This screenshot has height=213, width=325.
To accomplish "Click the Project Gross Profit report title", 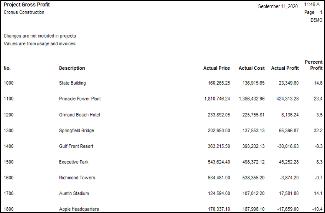I will pyautogui.click(x=27, y=5).
